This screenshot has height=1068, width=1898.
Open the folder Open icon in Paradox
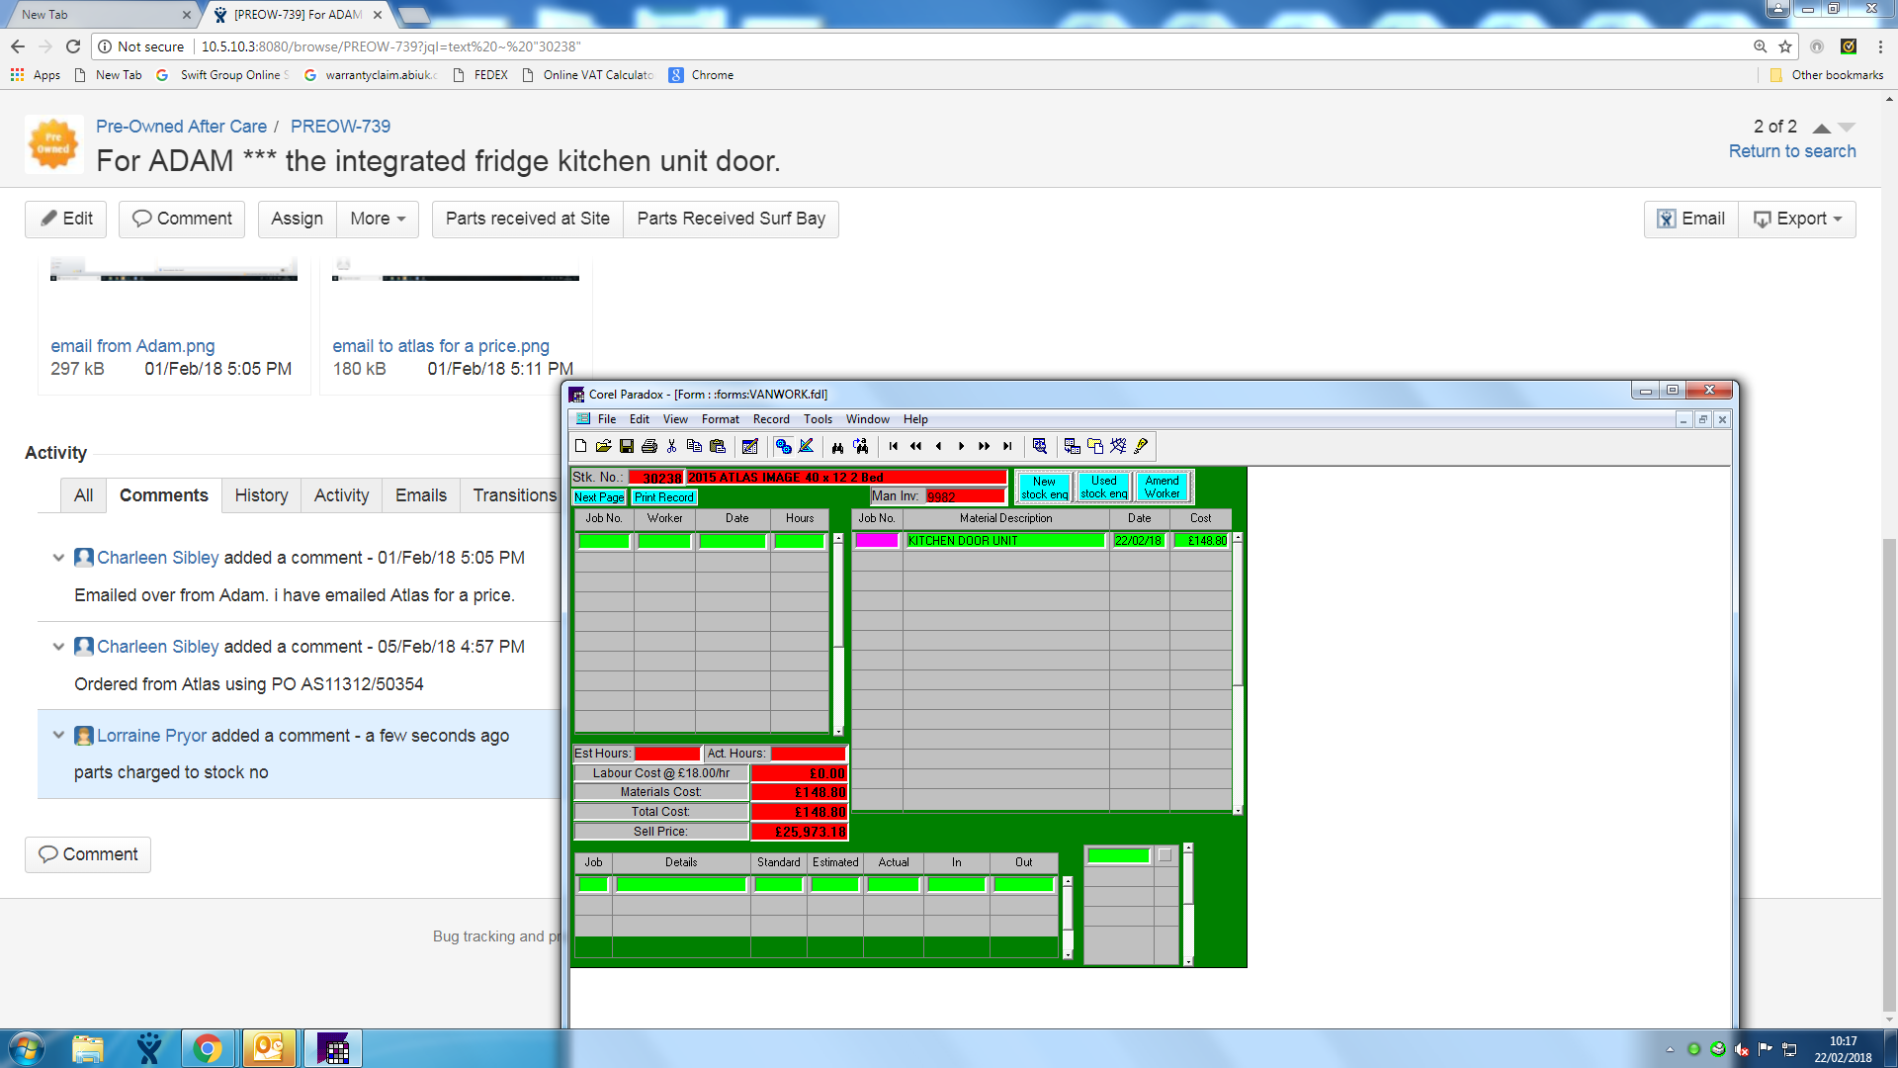click(603, 447)
